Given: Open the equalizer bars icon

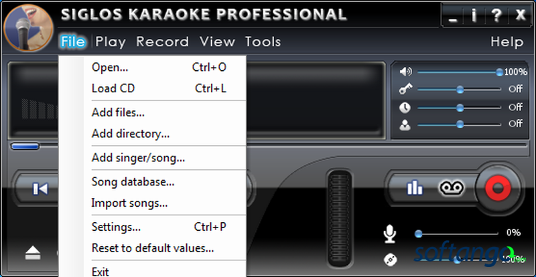Looking at the screenshot, I should click(x=415, y=188).
